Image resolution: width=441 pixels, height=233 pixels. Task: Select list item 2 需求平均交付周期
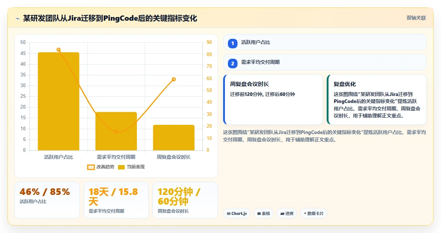(324, 62)
